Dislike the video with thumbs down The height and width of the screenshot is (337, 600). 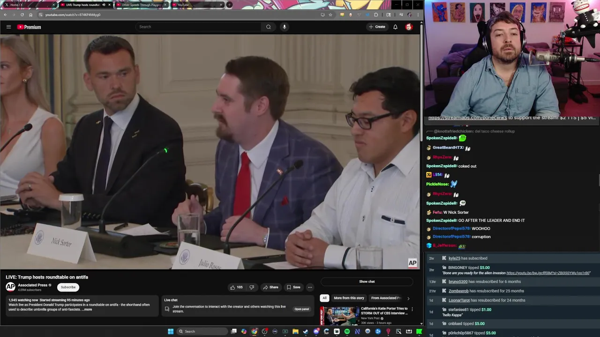[x=251, y=287]
